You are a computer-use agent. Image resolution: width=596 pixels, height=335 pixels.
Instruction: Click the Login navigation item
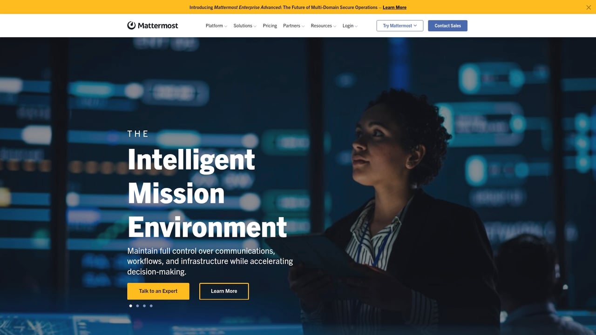pos(347,26)
